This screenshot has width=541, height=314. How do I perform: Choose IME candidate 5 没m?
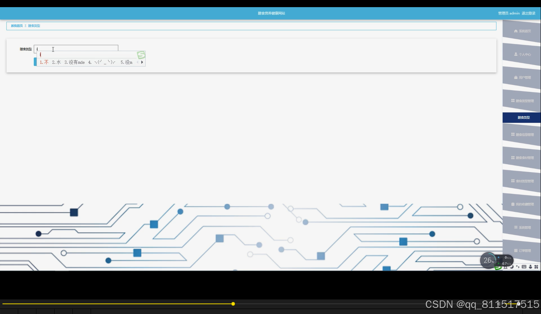point(126,62)
